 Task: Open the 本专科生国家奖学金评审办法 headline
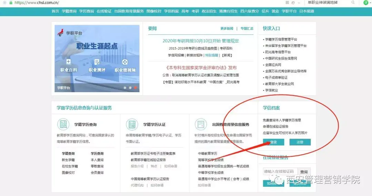[201, 68]
